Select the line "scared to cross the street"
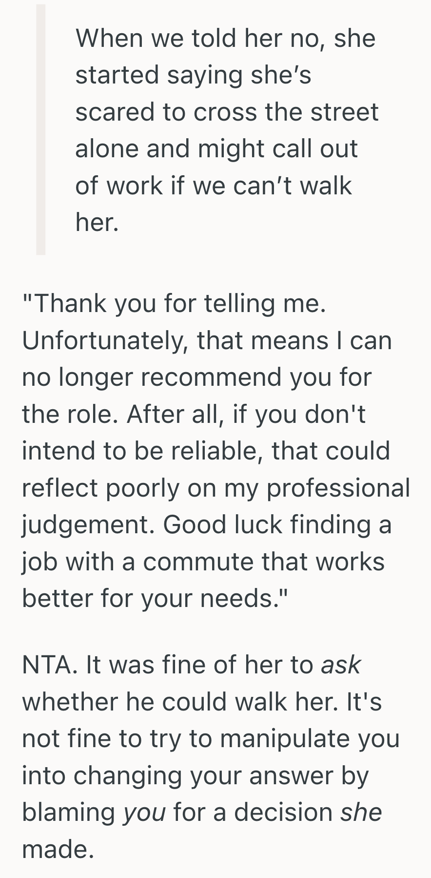The width and height of the screenshot is (431, 878). tap(227, 112)
